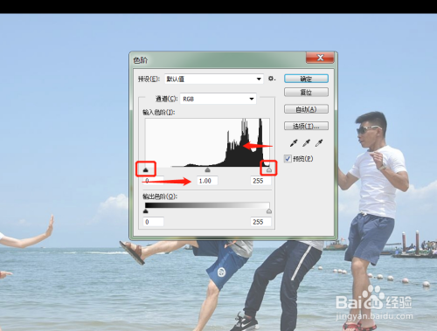Click the 选项 options button
The image size is (437, 331).
[306, 126]
